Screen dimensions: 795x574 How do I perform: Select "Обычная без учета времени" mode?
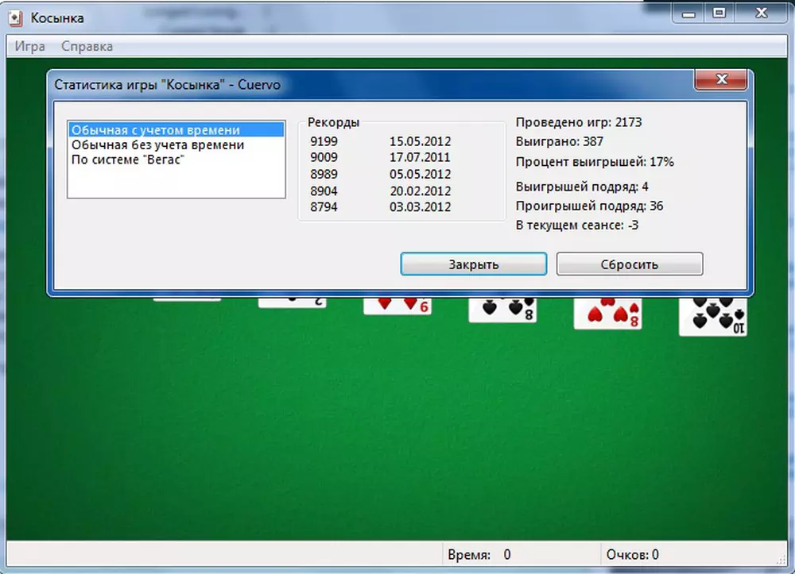(x=157, y=145)
